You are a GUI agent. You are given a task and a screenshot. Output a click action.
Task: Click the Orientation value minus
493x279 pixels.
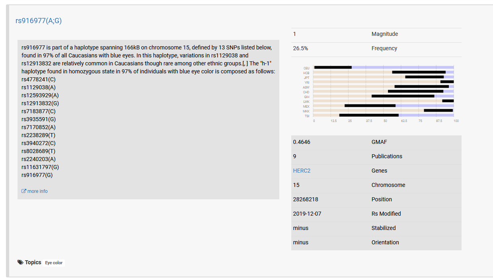301,242
